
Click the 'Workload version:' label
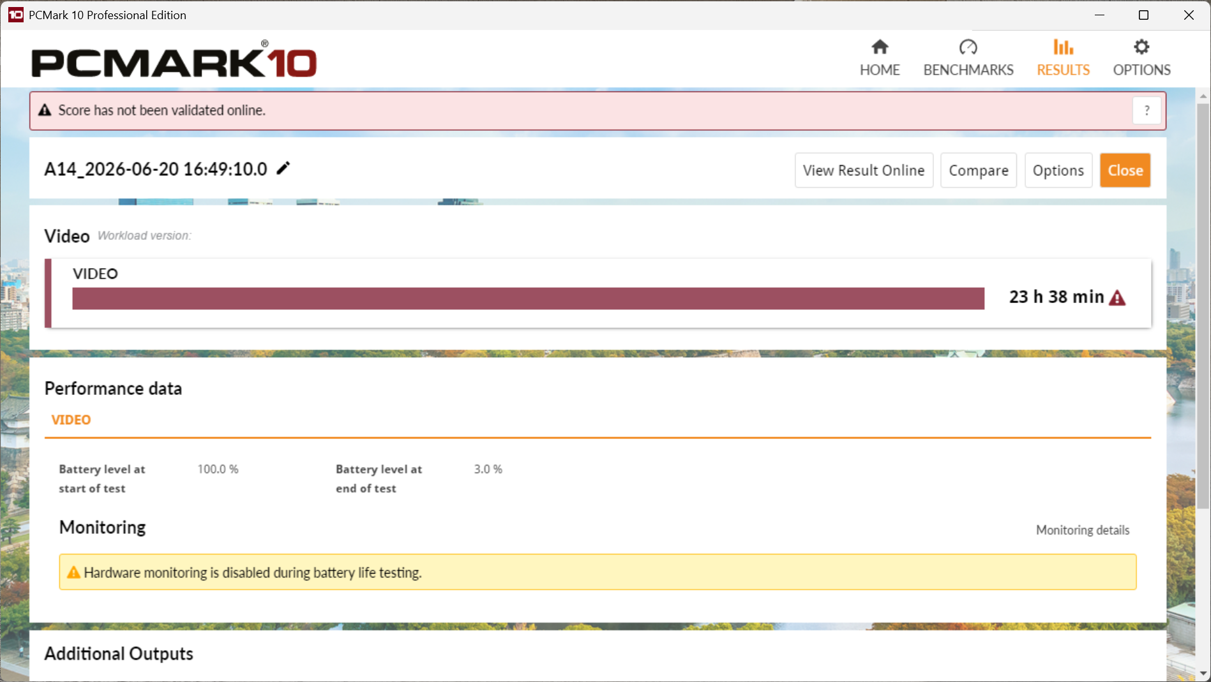[x=144, y=235]
